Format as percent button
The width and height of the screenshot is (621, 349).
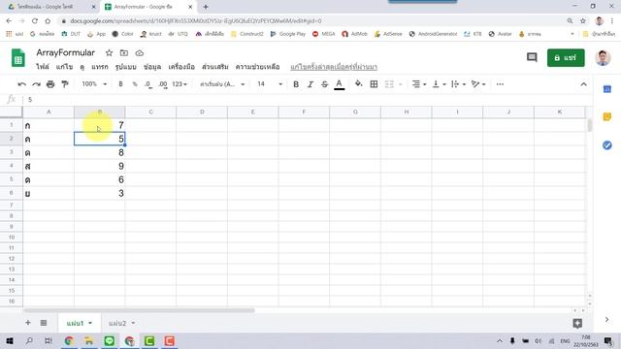click(135, 84)
